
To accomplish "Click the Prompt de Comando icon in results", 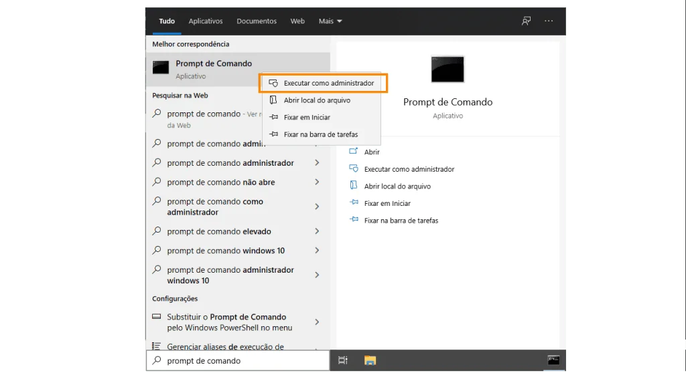I will point(161,68).
